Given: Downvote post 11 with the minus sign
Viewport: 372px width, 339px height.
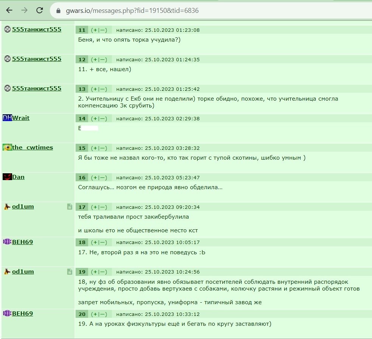Looking at the screenshot, I should click(103, 30).
